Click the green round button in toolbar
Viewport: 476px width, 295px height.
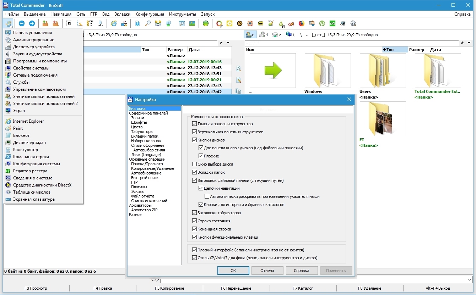click(x=206, y=24)
